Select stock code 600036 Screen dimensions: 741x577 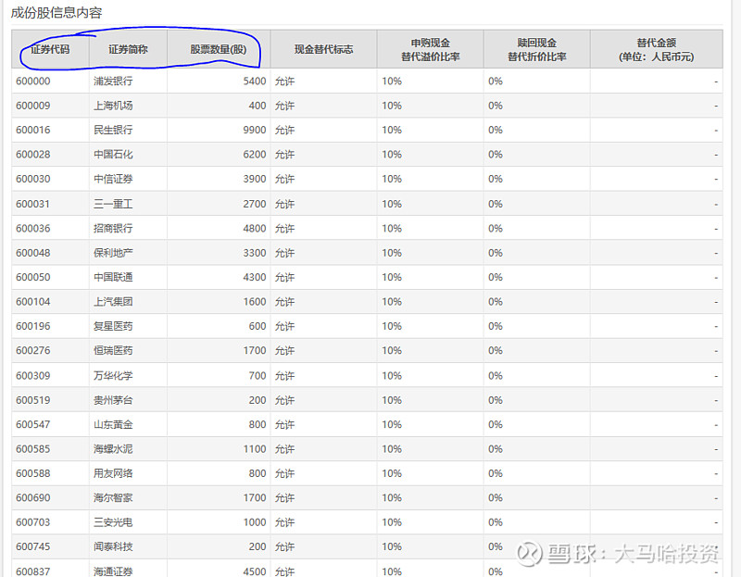click(x=33, y=229)
